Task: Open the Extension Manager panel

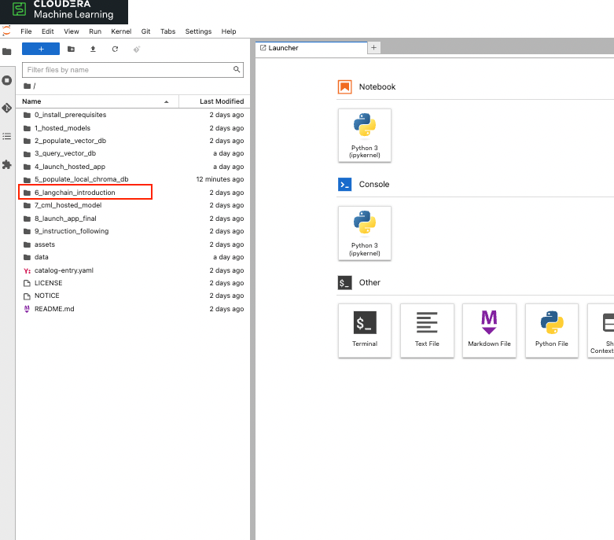Action: [x=7, y=164]
